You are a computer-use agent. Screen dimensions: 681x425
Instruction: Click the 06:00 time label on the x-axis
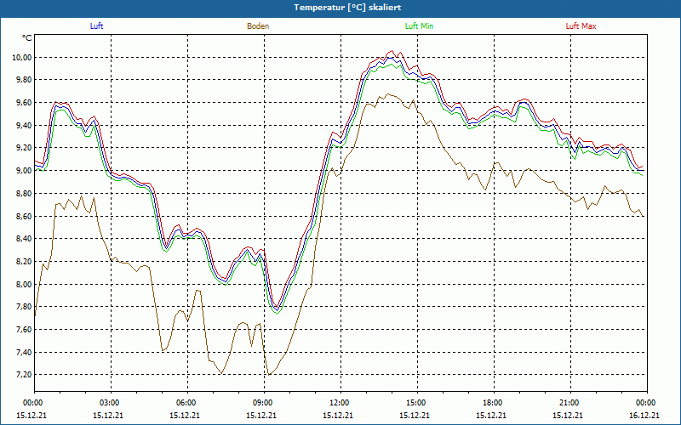[187, 403]
